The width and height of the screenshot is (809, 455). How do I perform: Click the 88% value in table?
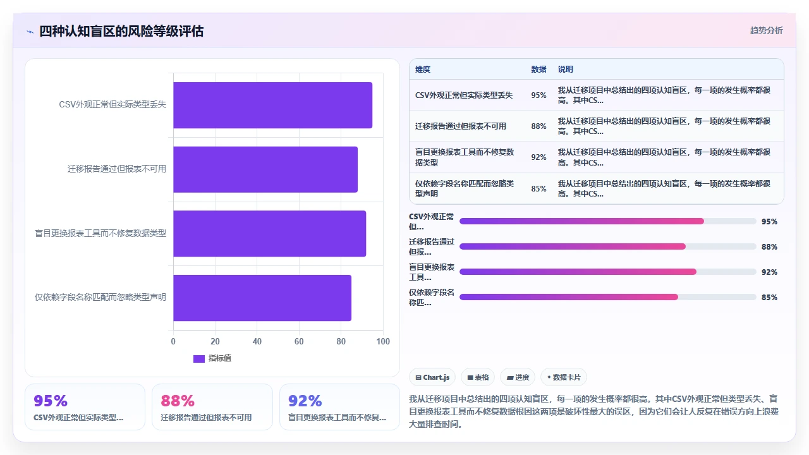pos(538,126)
